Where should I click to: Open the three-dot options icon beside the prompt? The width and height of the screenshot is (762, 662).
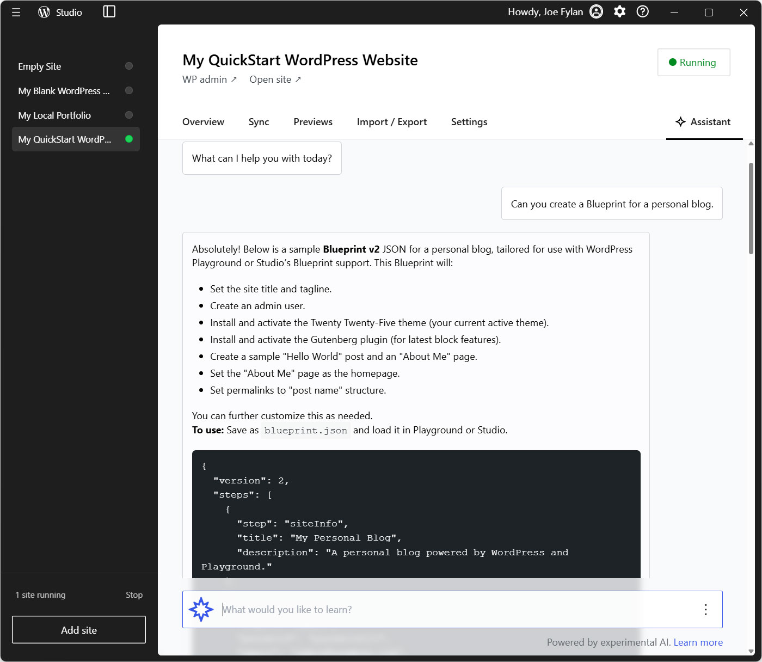706,609
